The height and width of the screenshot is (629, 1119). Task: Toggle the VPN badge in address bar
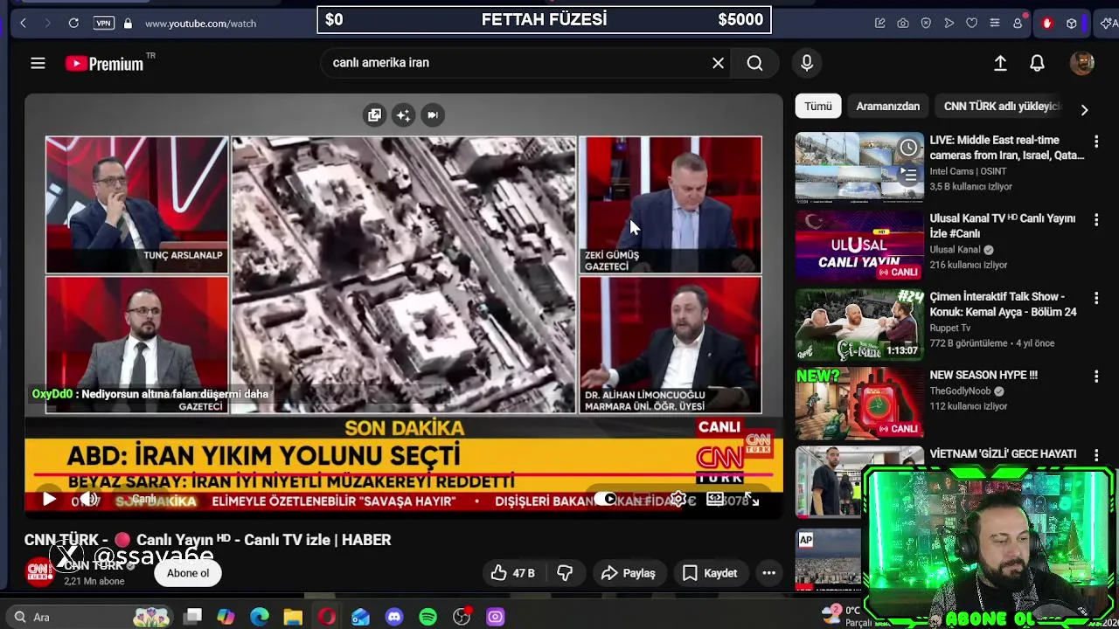(x=103, y=24)
